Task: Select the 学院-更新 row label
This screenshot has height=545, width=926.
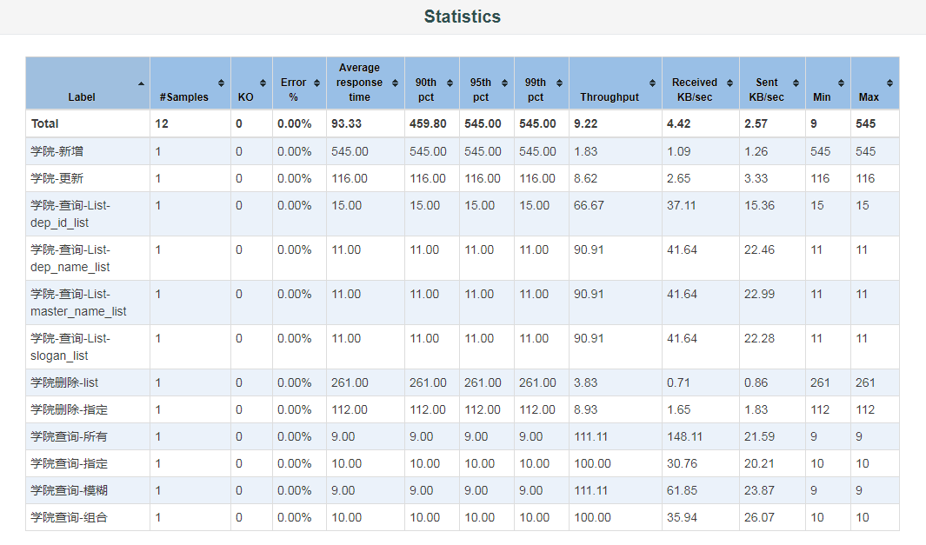Action: 57,178
